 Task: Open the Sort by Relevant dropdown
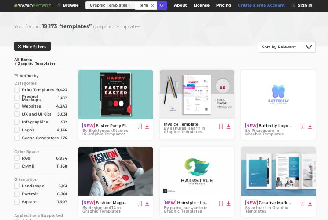[x=287, y=47]
